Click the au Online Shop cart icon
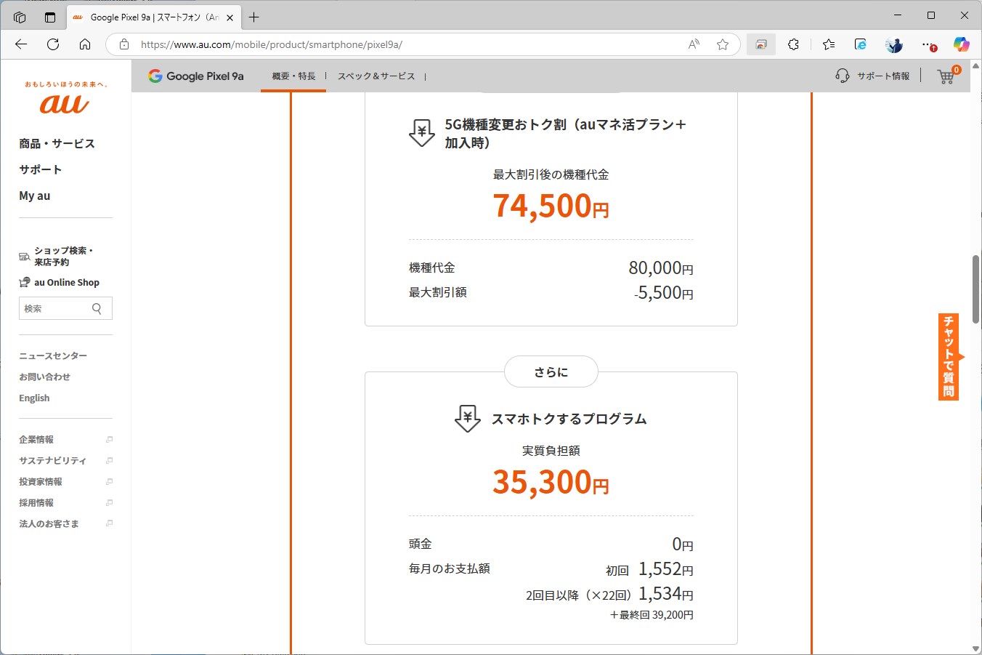This screenshot has height=655, width=982. pos(25,282)
